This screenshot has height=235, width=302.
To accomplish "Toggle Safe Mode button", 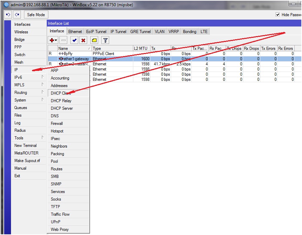I will tap(36, 15).
